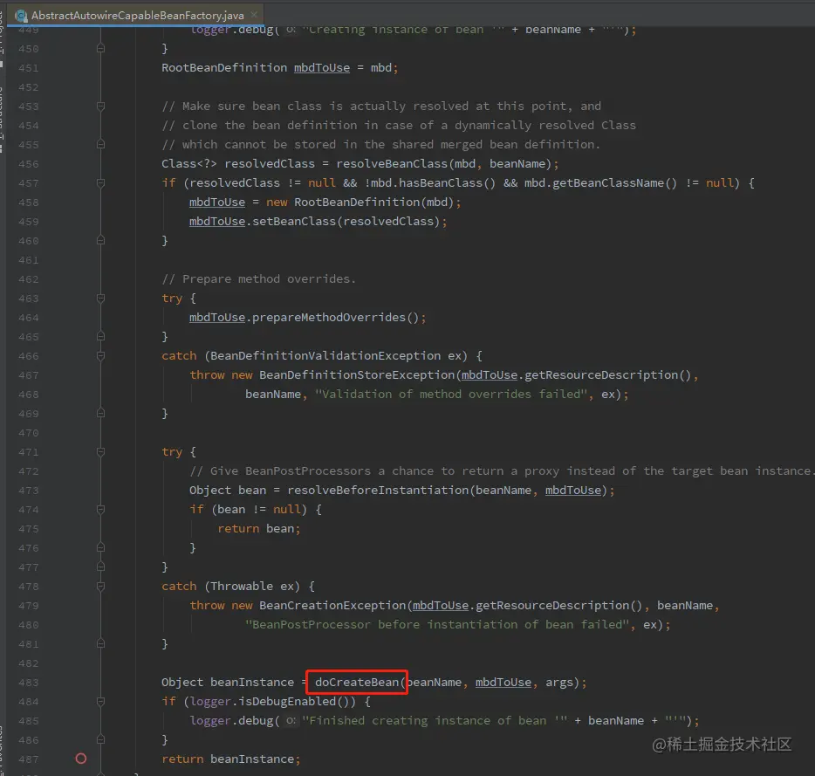
Task: Click "Finished creating instance of bean" string
Action: pos(434,721)
